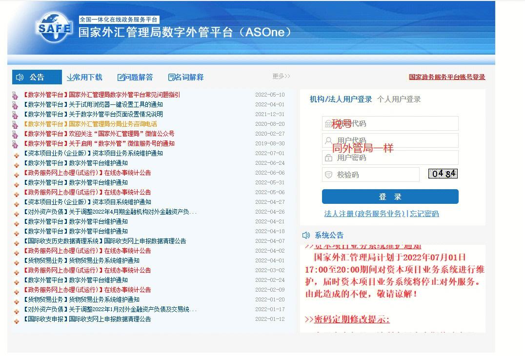Screen dimensions: 525x356
Task: Click the date 2019-08-30
Action: (270, 143)
